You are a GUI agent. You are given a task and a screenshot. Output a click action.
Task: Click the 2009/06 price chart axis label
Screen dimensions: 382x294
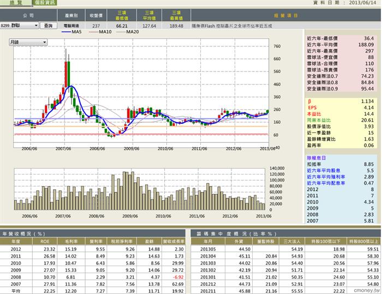(x=132, y=148)
